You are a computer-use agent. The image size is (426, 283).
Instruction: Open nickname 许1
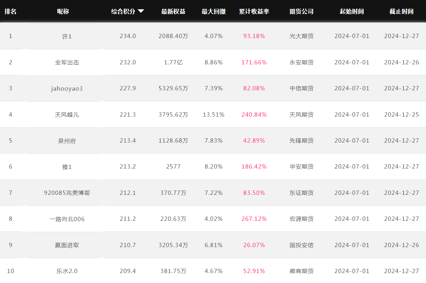tap(67, 36)
